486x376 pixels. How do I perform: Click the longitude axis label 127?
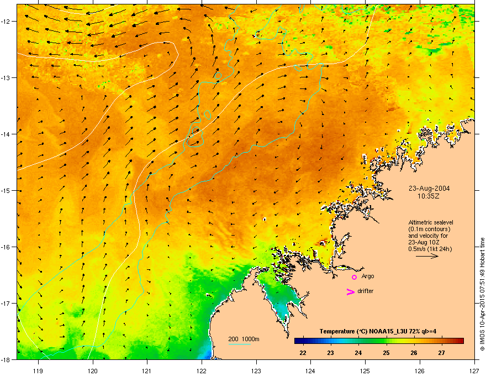click(x=474, y=370)
